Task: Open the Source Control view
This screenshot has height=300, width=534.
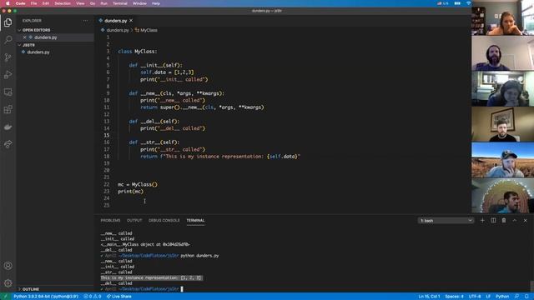Action: 8,57
